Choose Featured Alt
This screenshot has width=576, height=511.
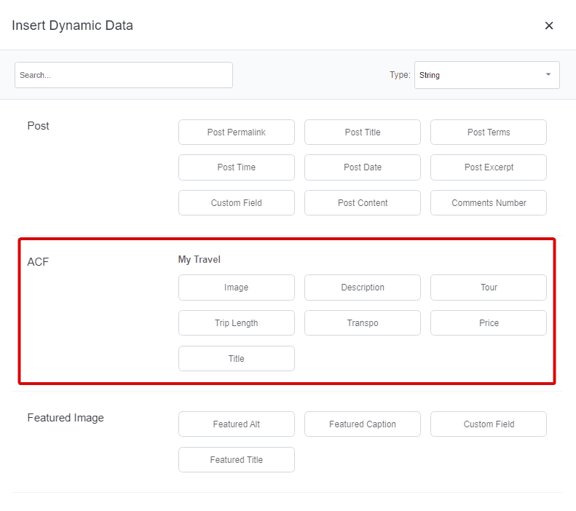tap(236, 424)
